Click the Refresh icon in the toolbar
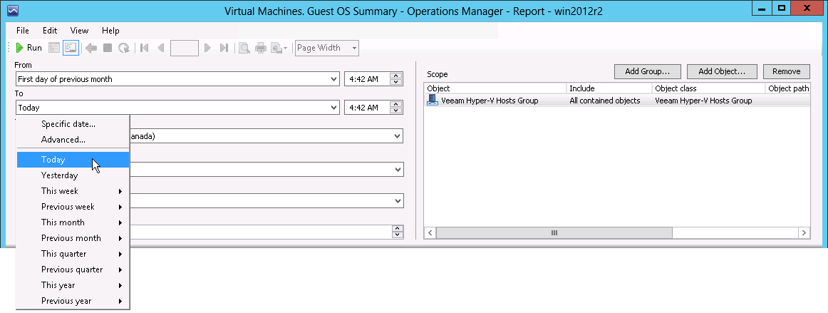 pos(124,48)
